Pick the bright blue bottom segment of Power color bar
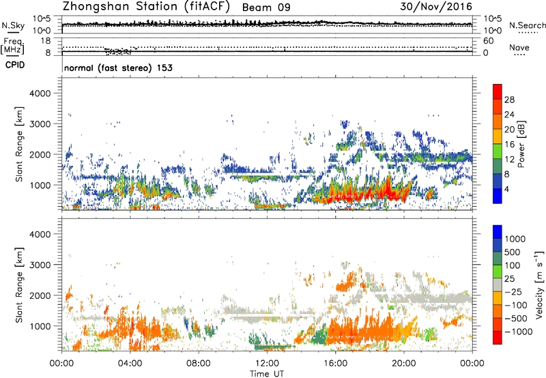546x378 pixels. [498, 197]
